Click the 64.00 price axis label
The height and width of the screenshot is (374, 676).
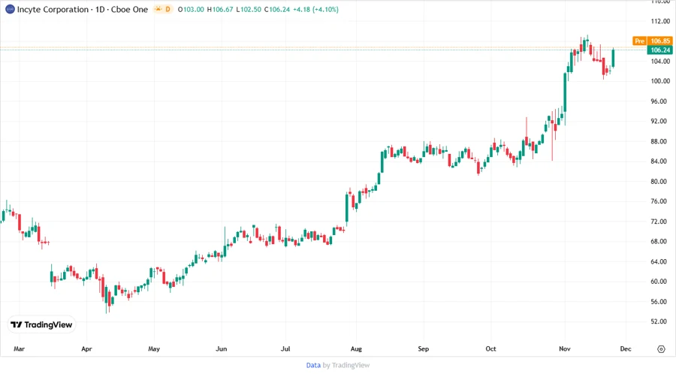tap(659, 261)
